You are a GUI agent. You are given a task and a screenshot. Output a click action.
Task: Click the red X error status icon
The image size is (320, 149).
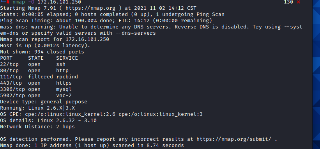pyautogui.click(x=298, y=2)
